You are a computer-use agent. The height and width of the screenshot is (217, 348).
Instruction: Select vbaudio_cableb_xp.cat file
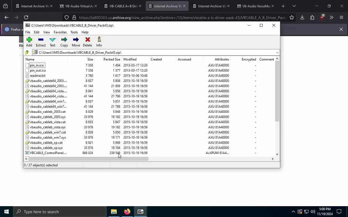tap(46, 142)
